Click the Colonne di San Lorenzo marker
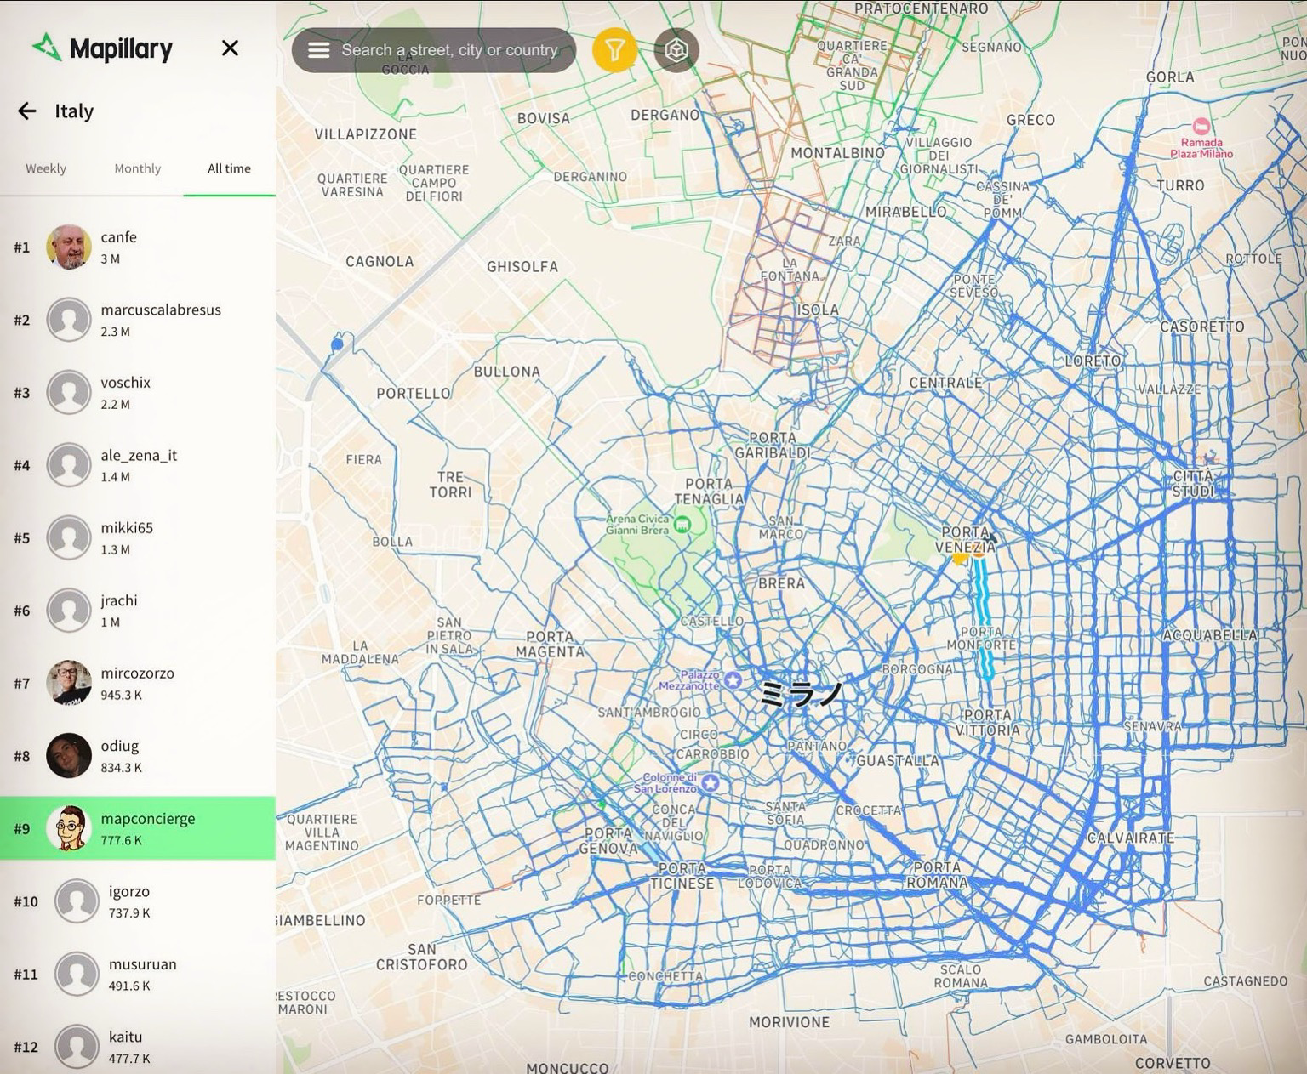The height and width of the screenshot is (1074, 1307). pyautogui.click(x=710, y=782)
